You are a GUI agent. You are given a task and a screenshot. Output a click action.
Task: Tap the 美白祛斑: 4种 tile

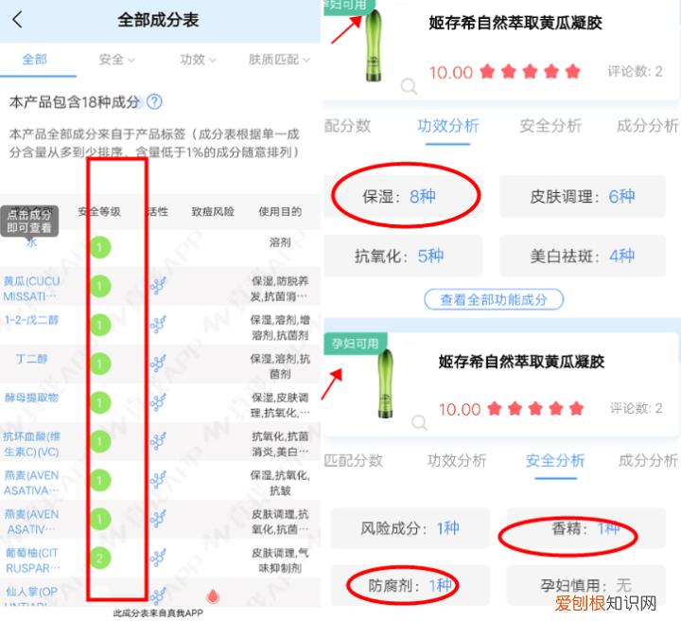pos(583,256)
